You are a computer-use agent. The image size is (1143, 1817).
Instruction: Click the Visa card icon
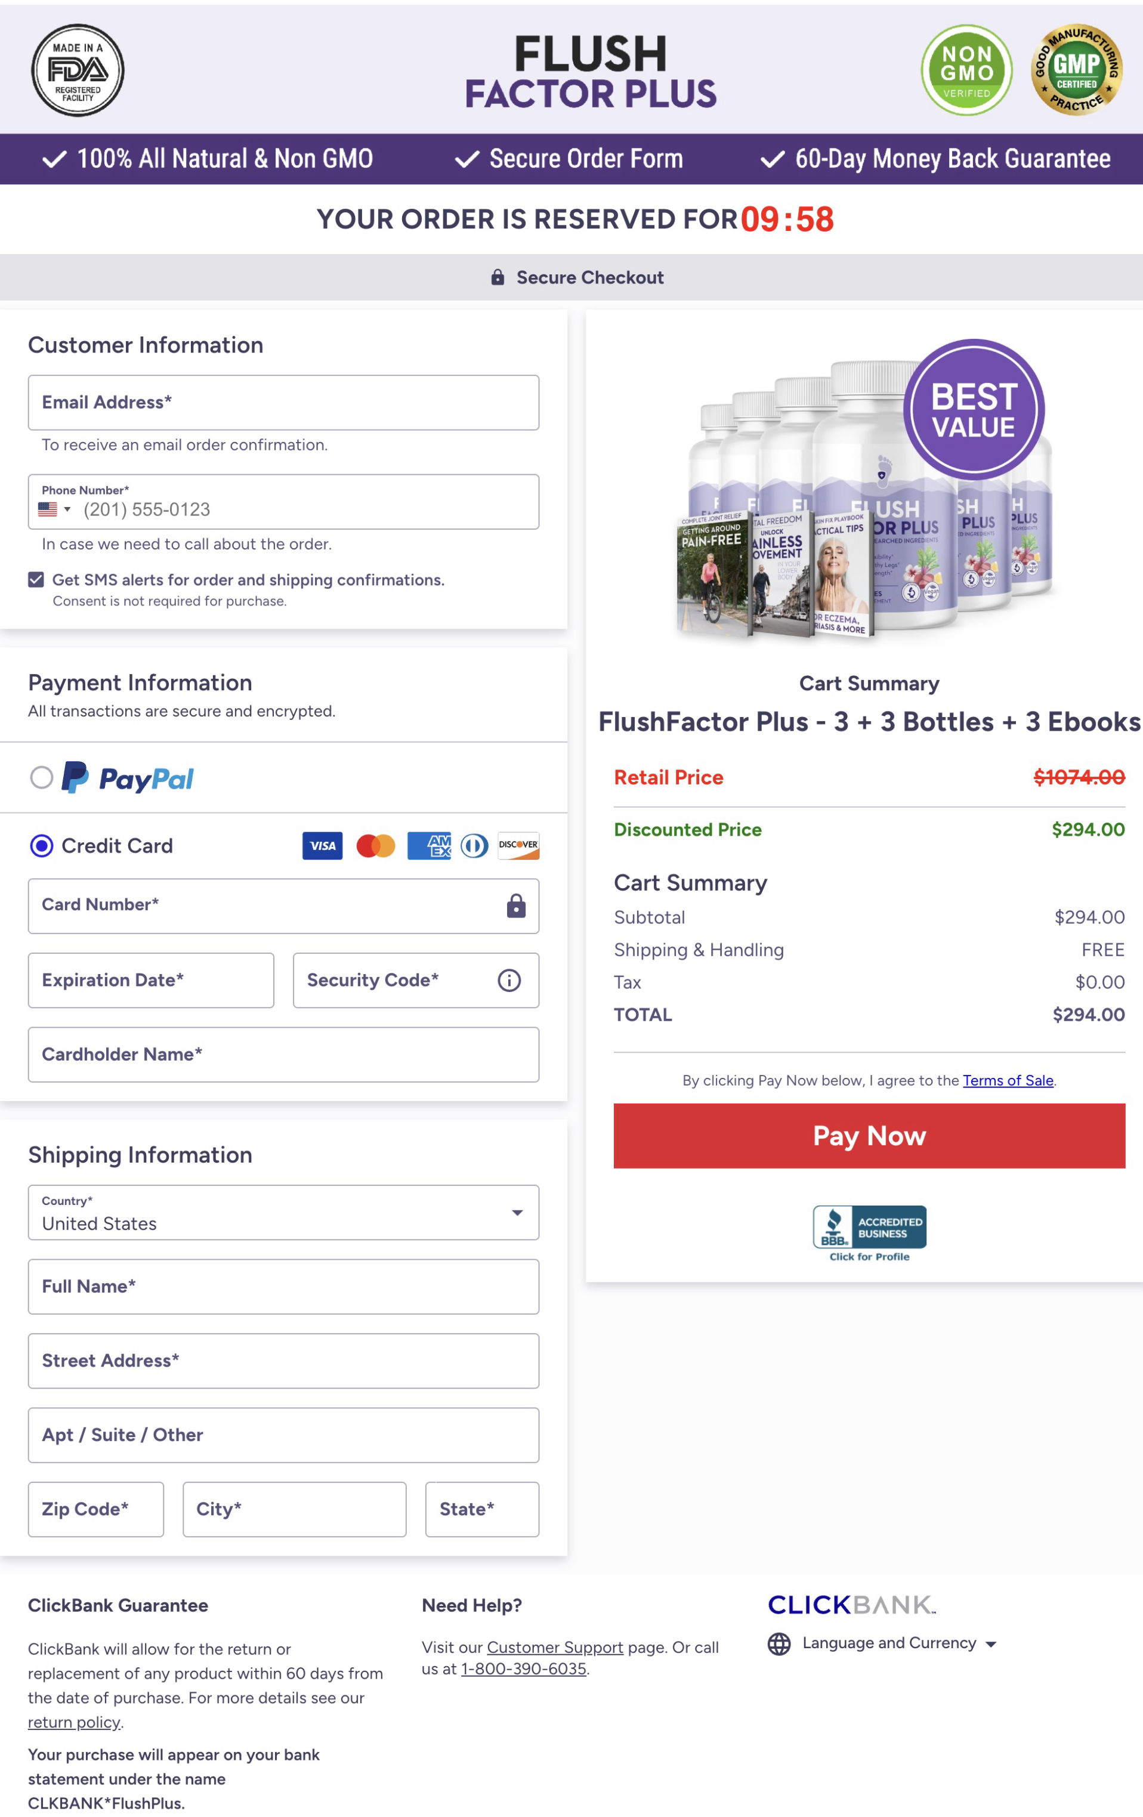[x=322, y=846]
